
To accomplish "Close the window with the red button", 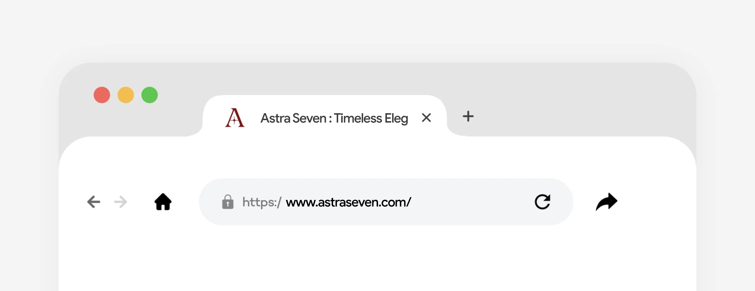I will point(102,95).
